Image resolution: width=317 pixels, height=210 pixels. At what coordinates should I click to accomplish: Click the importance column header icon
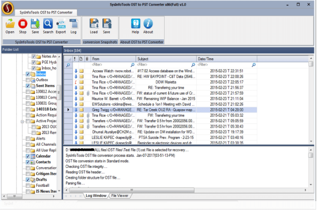(75, 59)
